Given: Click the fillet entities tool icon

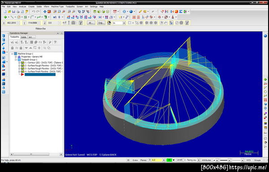Looking at the screenshot, I should point(32,17).
